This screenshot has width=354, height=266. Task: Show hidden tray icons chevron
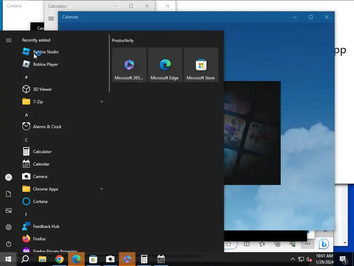point(292,259)
